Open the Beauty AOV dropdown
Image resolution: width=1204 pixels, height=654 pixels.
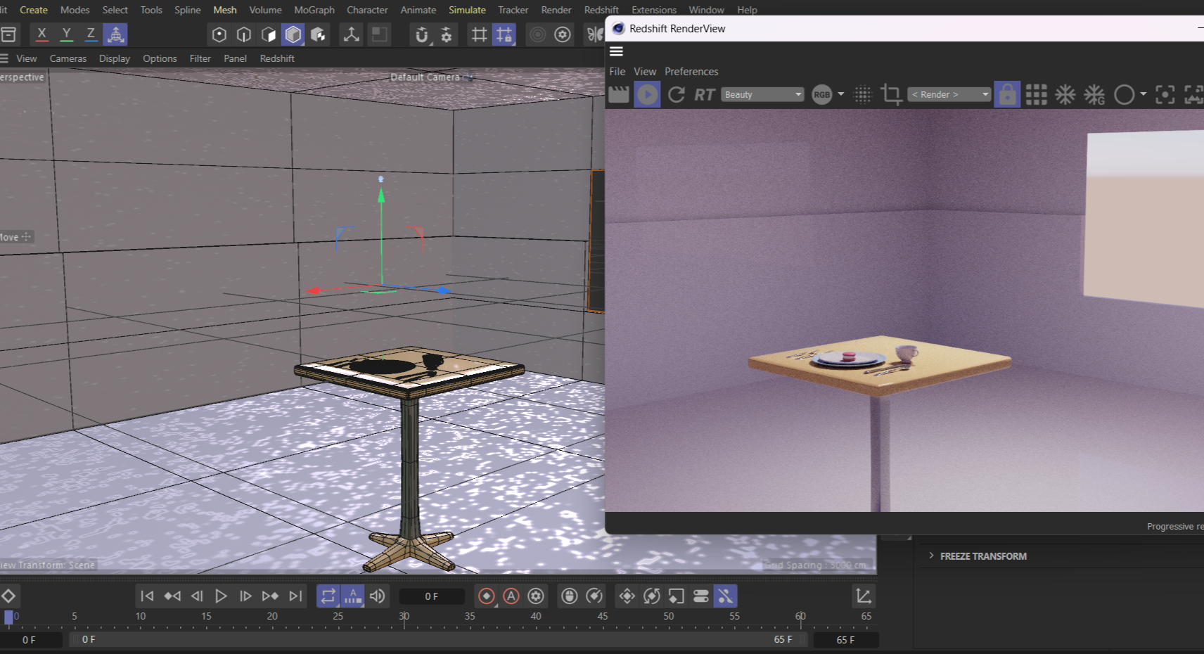[x=762, y=94]
